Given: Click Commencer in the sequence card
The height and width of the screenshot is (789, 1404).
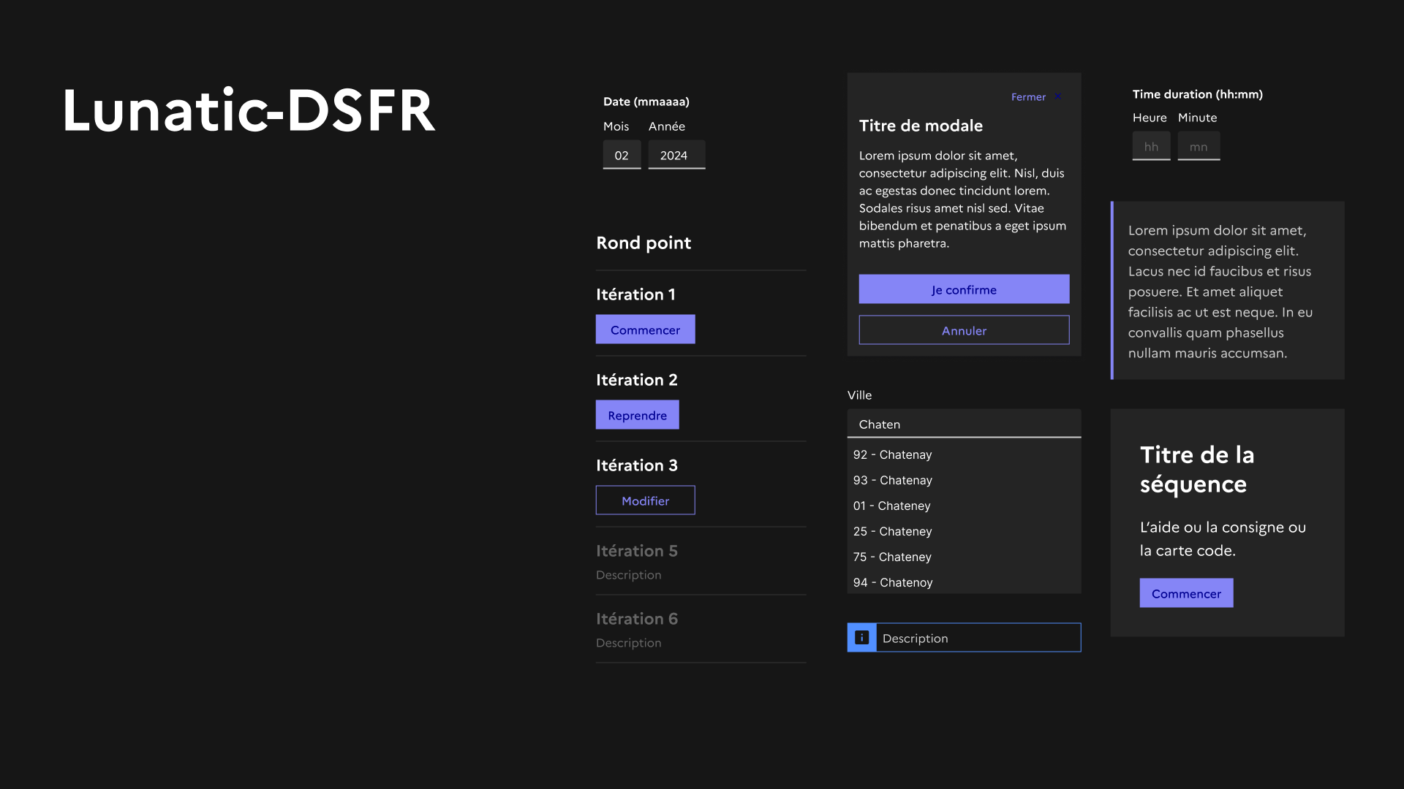Looking at the screenshot, I should coord(1186,593).
